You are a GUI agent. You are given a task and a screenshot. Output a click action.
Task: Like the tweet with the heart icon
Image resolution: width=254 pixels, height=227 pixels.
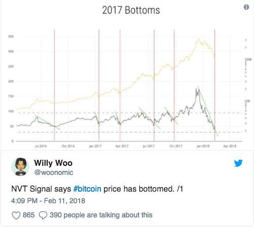16,215
